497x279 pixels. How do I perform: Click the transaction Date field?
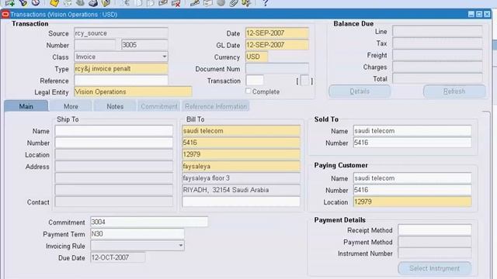point(277,33)
